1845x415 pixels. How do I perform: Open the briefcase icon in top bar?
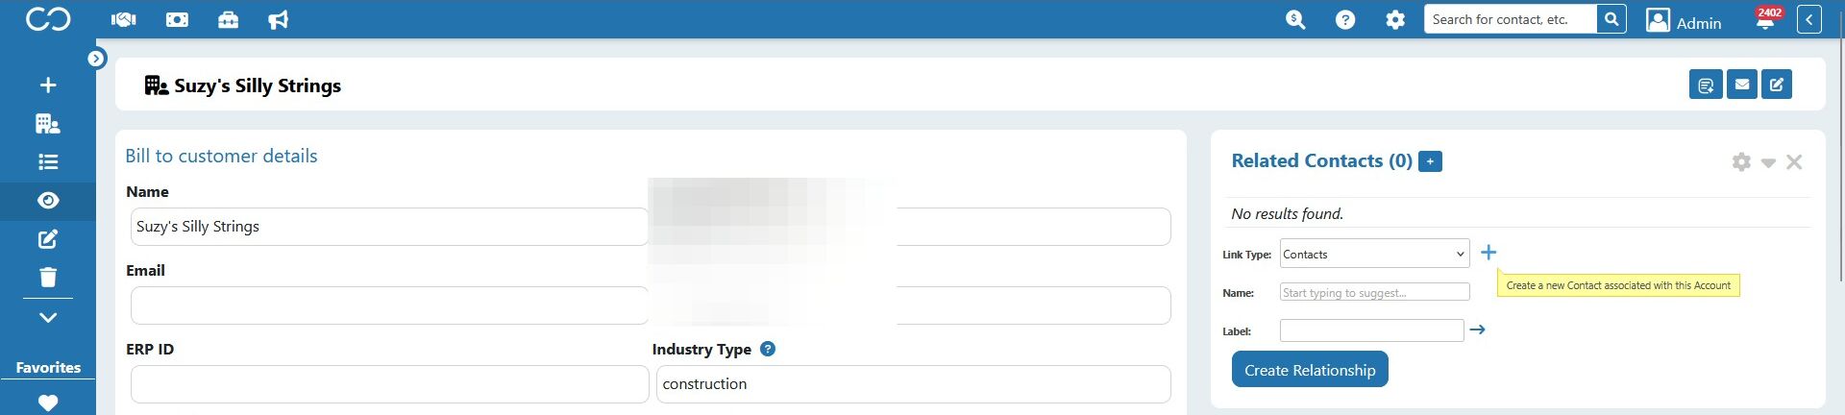(228, 19)
